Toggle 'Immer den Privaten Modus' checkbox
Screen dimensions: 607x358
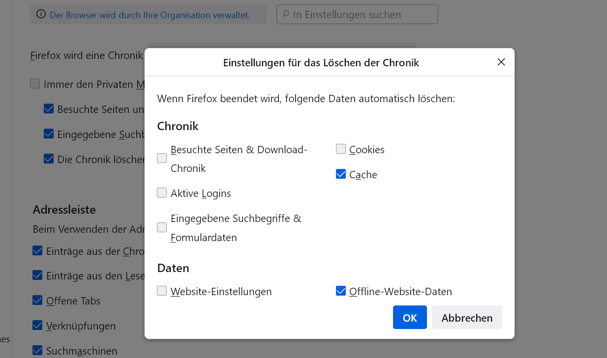click(x=35, y=83)
